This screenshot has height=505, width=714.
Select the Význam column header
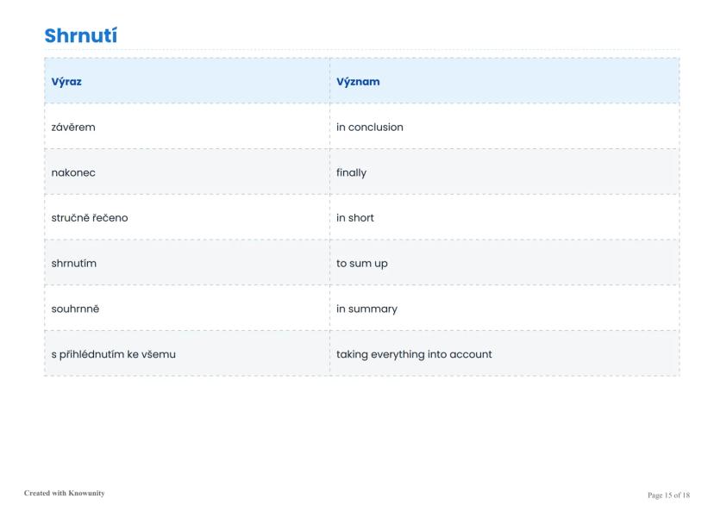(358, 82)
